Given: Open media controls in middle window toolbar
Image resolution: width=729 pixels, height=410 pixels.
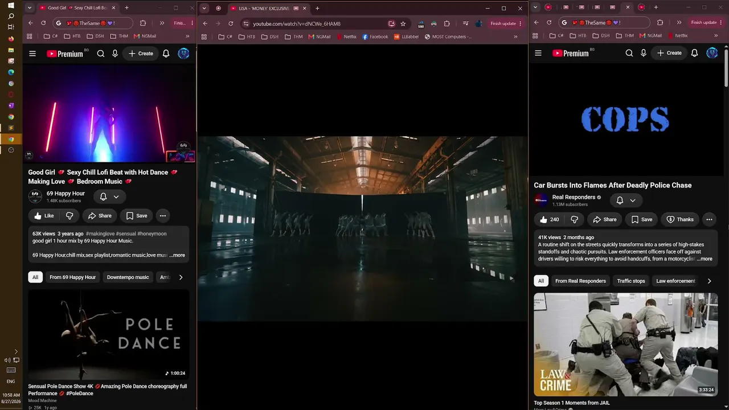Looking at the screenshot, I should [466, 23].
